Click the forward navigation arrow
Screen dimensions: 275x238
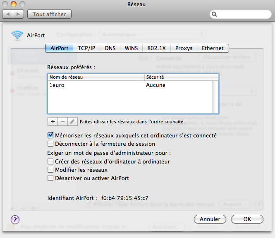tap(19, 14)
